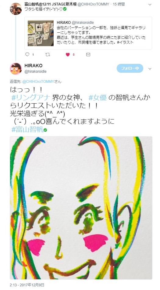
Task: Click the HIRAKO display name
Action: click(34, 66)
